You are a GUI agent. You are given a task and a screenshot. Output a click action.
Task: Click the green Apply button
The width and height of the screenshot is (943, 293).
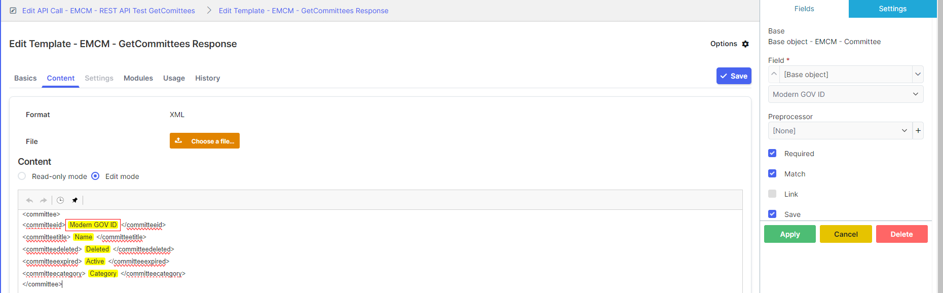click(x=789, y=234)
